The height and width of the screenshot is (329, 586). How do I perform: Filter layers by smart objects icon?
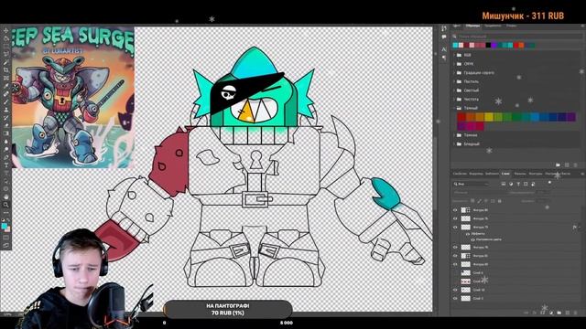pyautogui.click(x=533, y=184)
